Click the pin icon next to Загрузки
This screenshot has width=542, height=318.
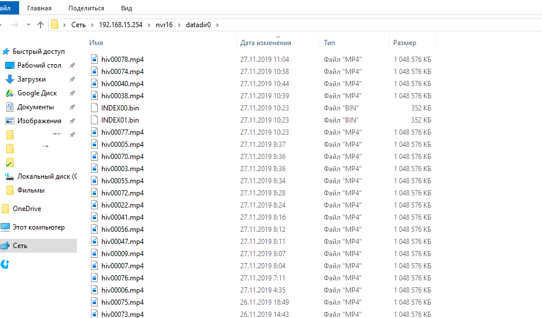(x=72, y=79)
